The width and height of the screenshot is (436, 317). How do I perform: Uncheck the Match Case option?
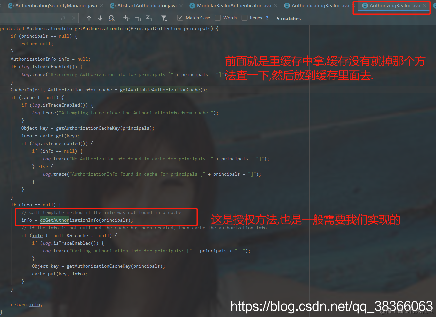click(x=181, y=18)
